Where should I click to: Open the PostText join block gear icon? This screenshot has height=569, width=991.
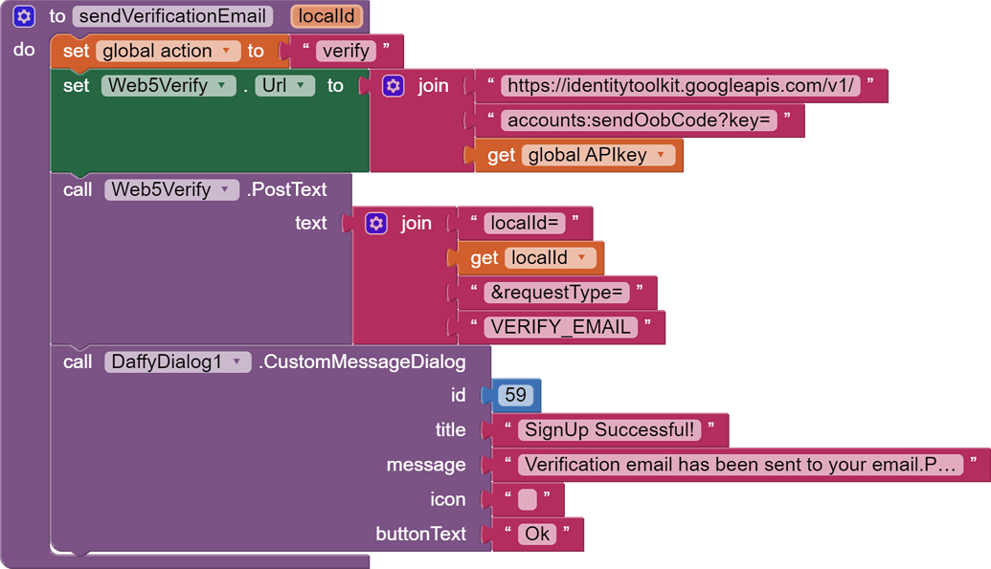[376, 224]
